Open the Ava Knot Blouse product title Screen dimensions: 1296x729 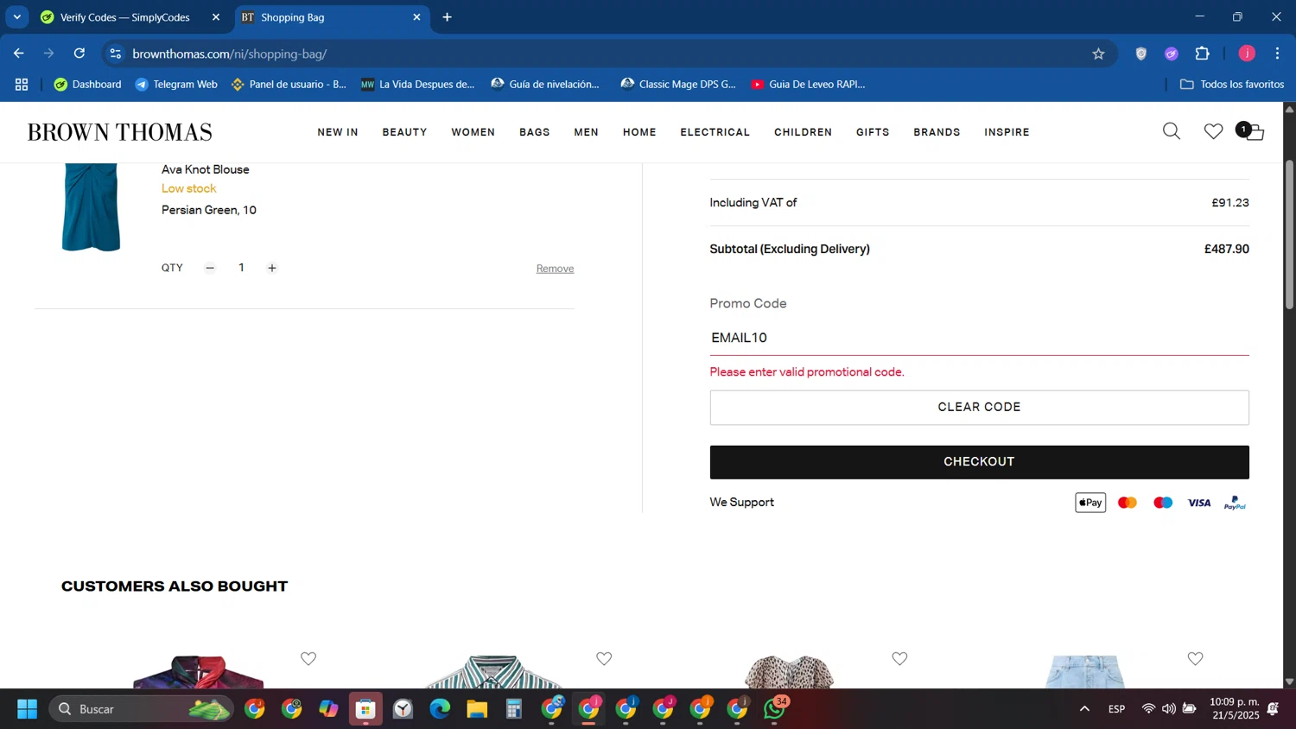click(x=206, y=169)
